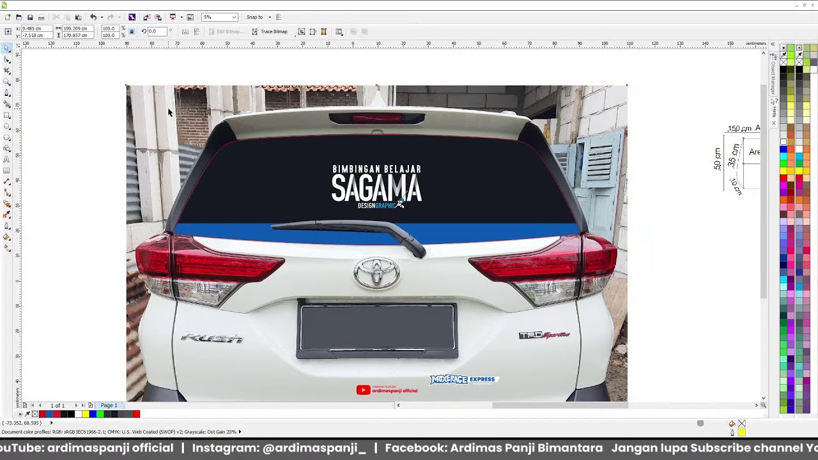
Task: Select the Polygon tool
Action: pyautogui.click(x=6, y=137)
